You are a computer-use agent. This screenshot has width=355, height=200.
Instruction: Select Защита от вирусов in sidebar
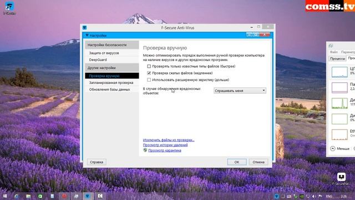click(112, 53)
